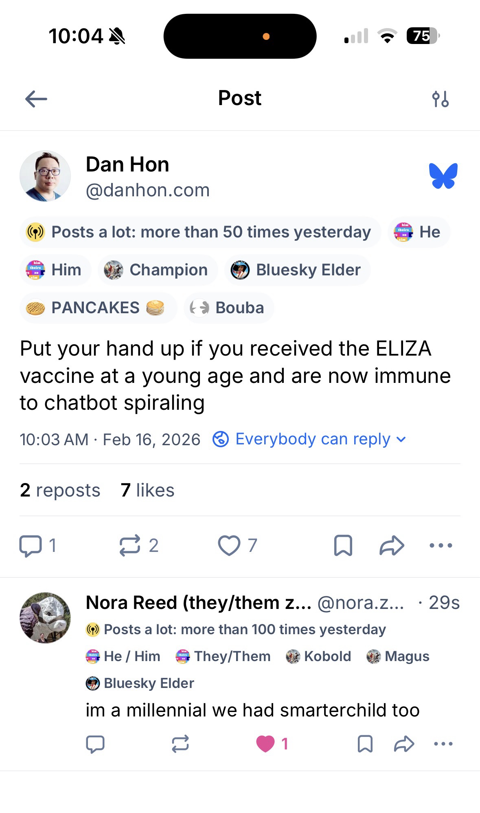Screen dimensions: 480x813
Task: View the 7 likes list
Action: (x=147, y=490)
